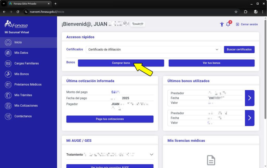267x168 pixels.
Task: Click the Mis Bonos hand-coin icon
Action: coord(8,74)
